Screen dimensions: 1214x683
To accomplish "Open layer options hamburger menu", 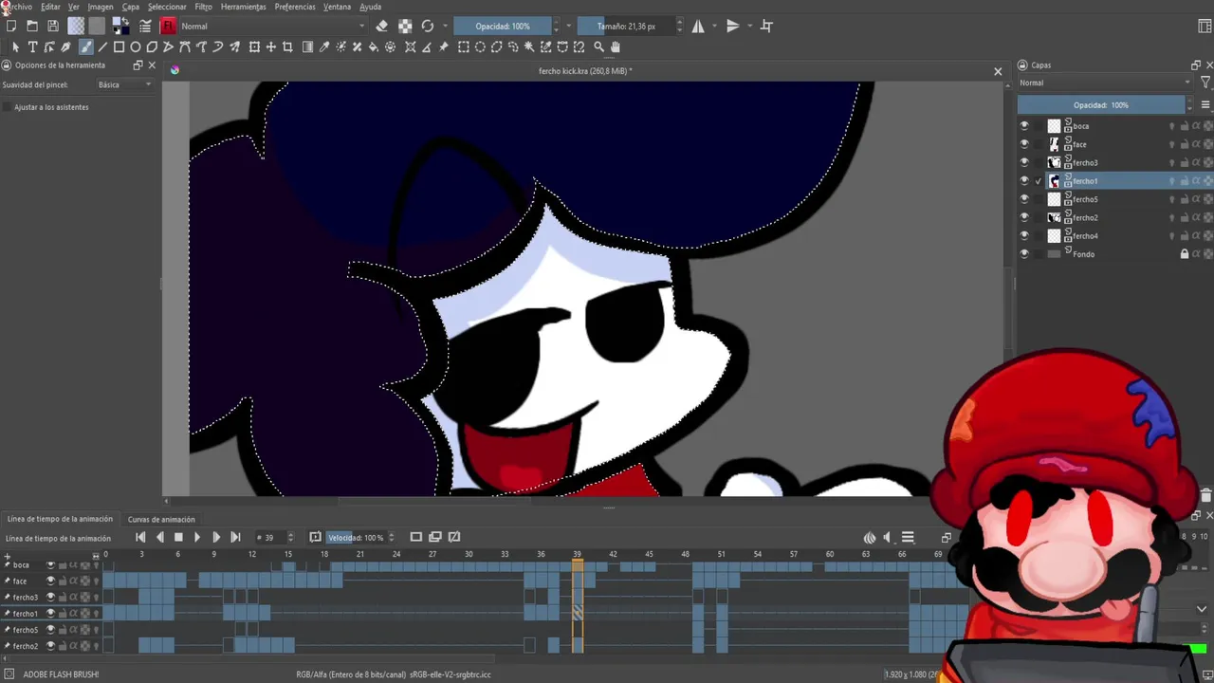I will click(x=1205, y=105).
